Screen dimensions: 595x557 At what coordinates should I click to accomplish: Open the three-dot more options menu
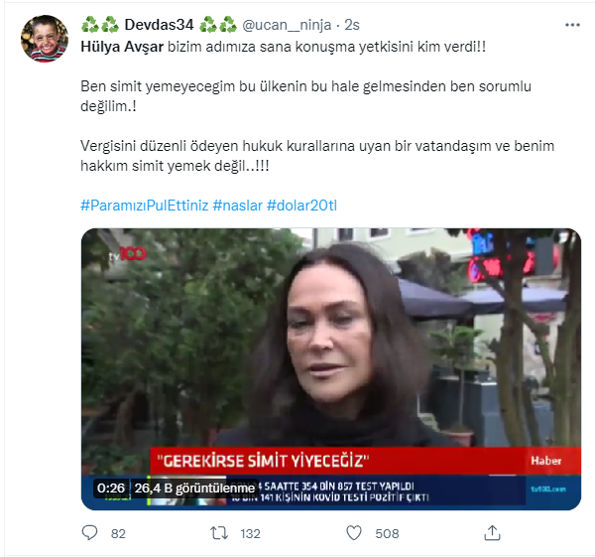tap(572, 25)
